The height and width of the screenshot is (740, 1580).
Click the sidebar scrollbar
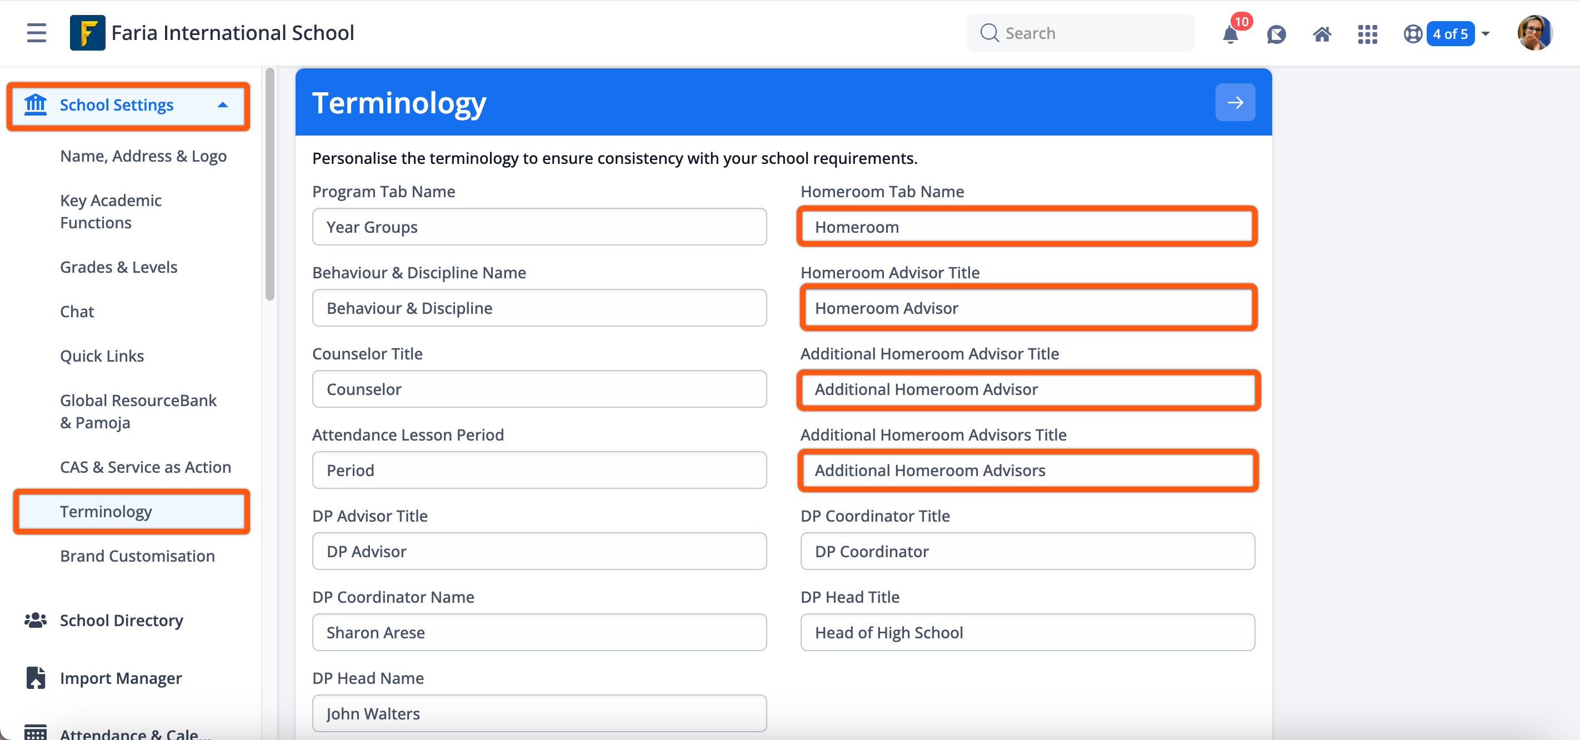pos(270,181)
